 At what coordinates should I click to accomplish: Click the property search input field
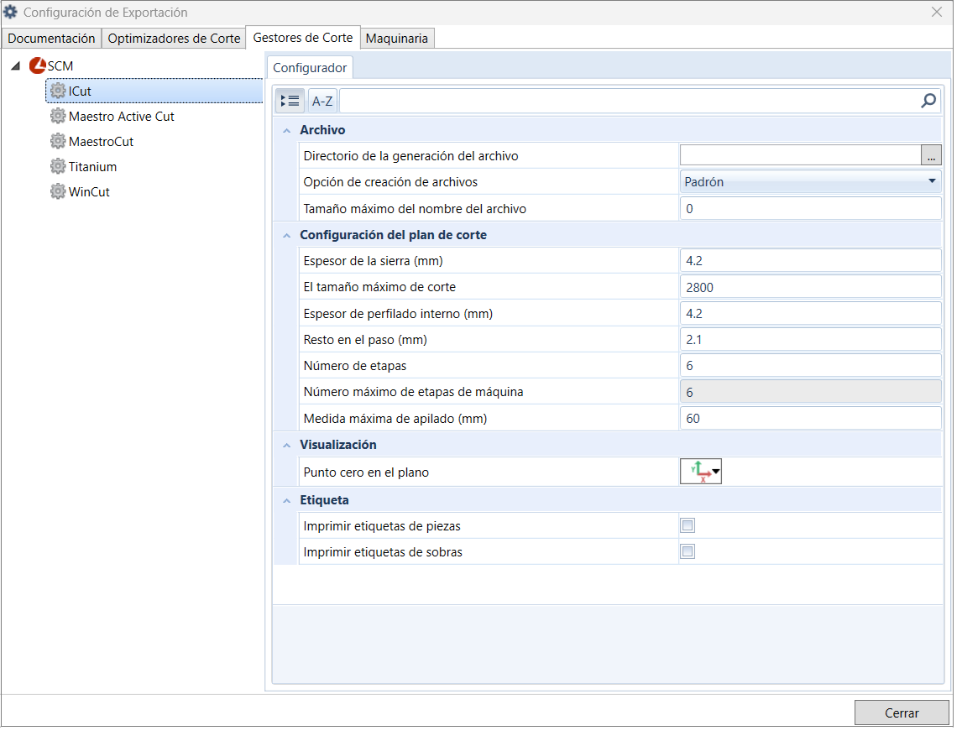(x=629, y=101)
